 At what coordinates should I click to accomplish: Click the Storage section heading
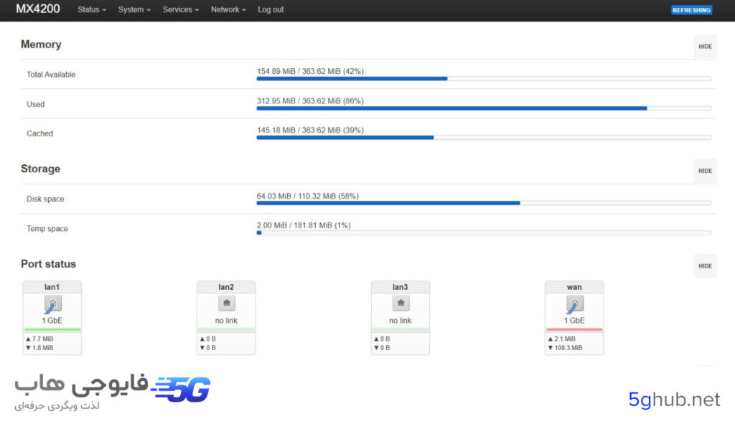pyautogui.click(x=40, y=169)
